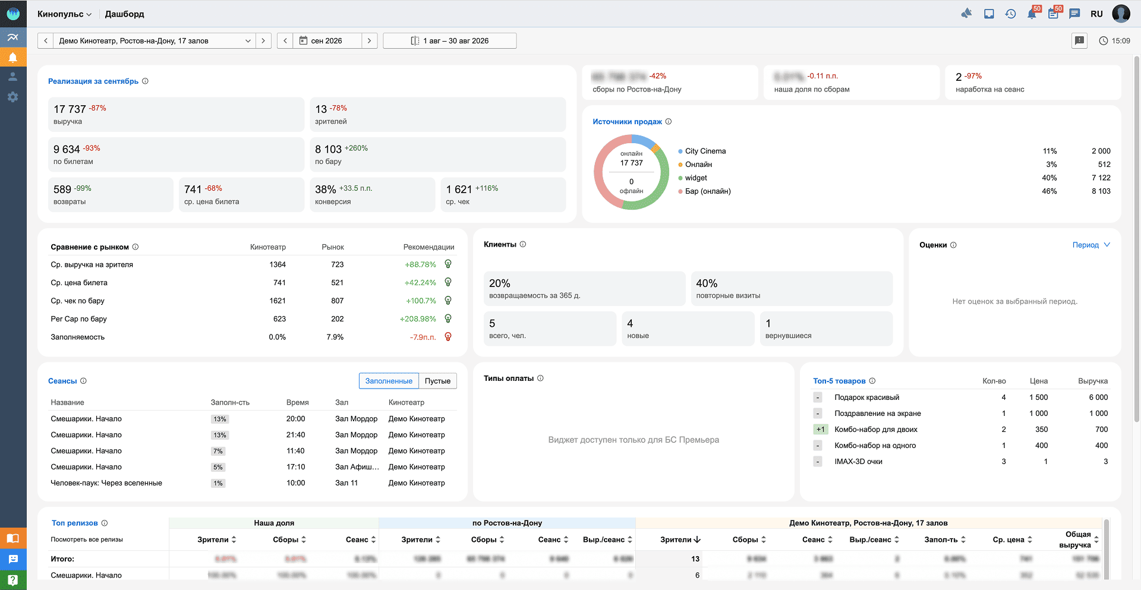Open Реализация за сентябрь link
1141x590 pixels.
93,81
